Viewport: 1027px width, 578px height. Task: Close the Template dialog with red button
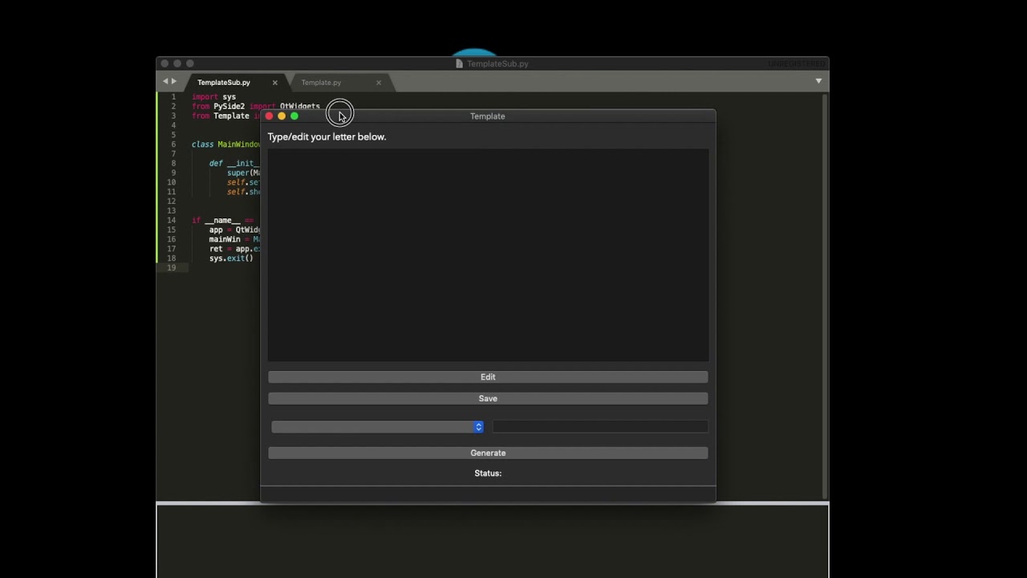pos(269,116)
